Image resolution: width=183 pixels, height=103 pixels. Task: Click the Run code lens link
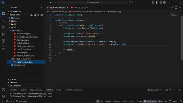click(60, 23)
